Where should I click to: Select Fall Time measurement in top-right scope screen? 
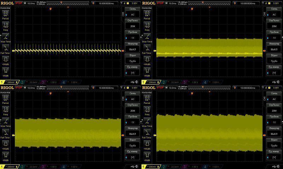tap(147, 49)
